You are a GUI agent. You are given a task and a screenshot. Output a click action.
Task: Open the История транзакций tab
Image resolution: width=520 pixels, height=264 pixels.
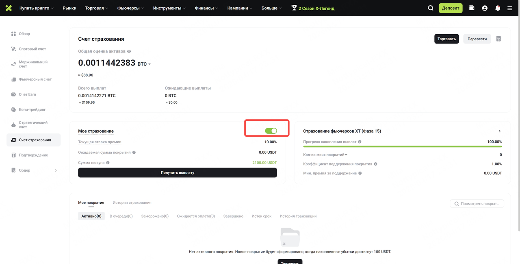tap(298, 216)
